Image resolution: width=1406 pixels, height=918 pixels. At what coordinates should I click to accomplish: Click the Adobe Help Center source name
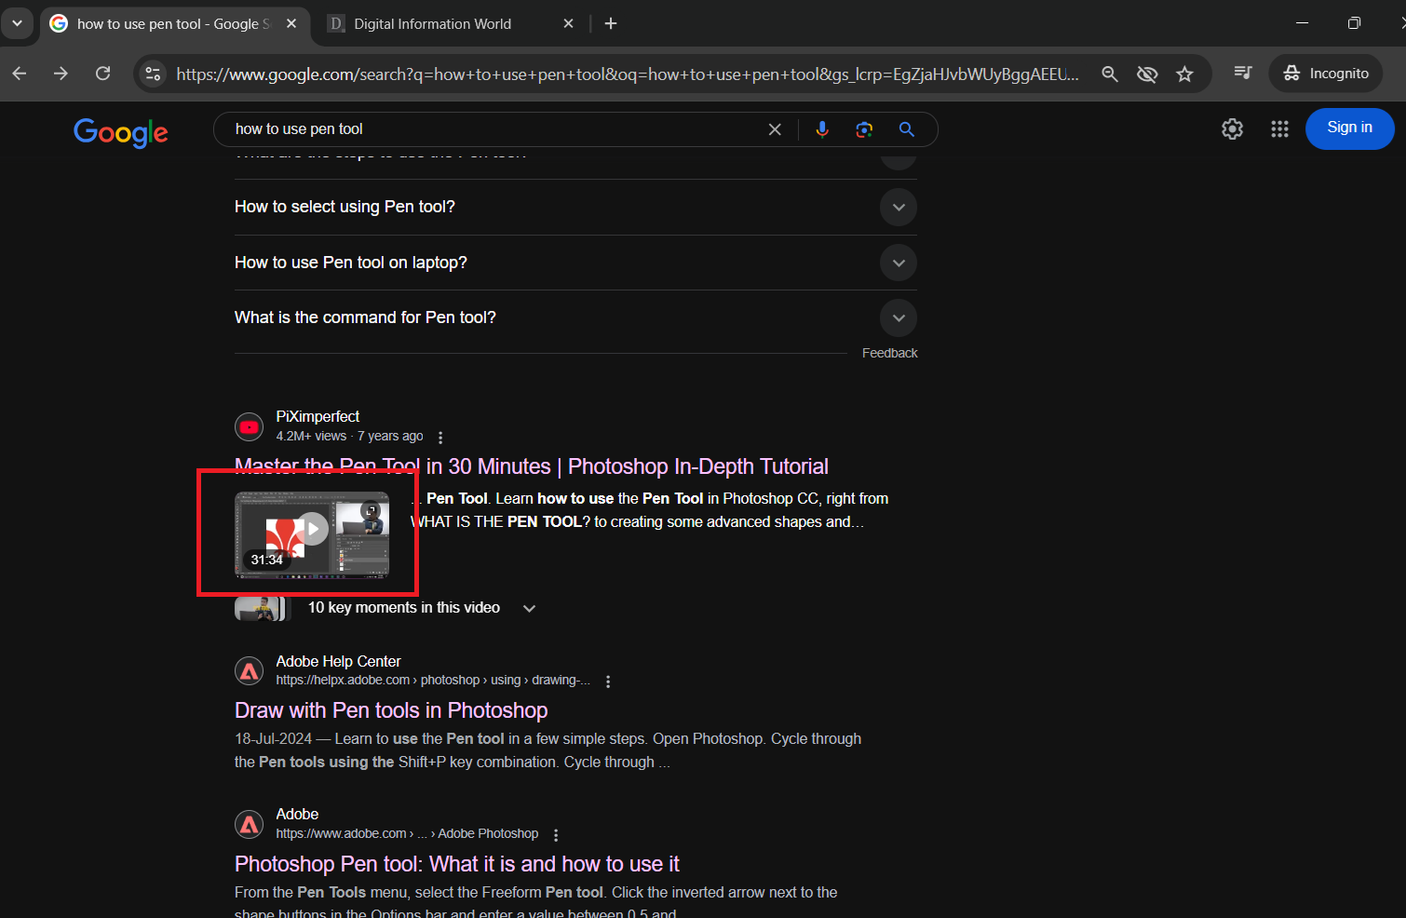click(x=338, y=661)
